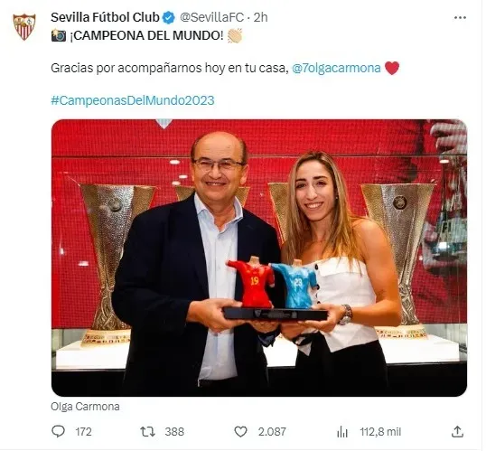
Task: Open the view analytics bars icon
Action: (342, 432)
